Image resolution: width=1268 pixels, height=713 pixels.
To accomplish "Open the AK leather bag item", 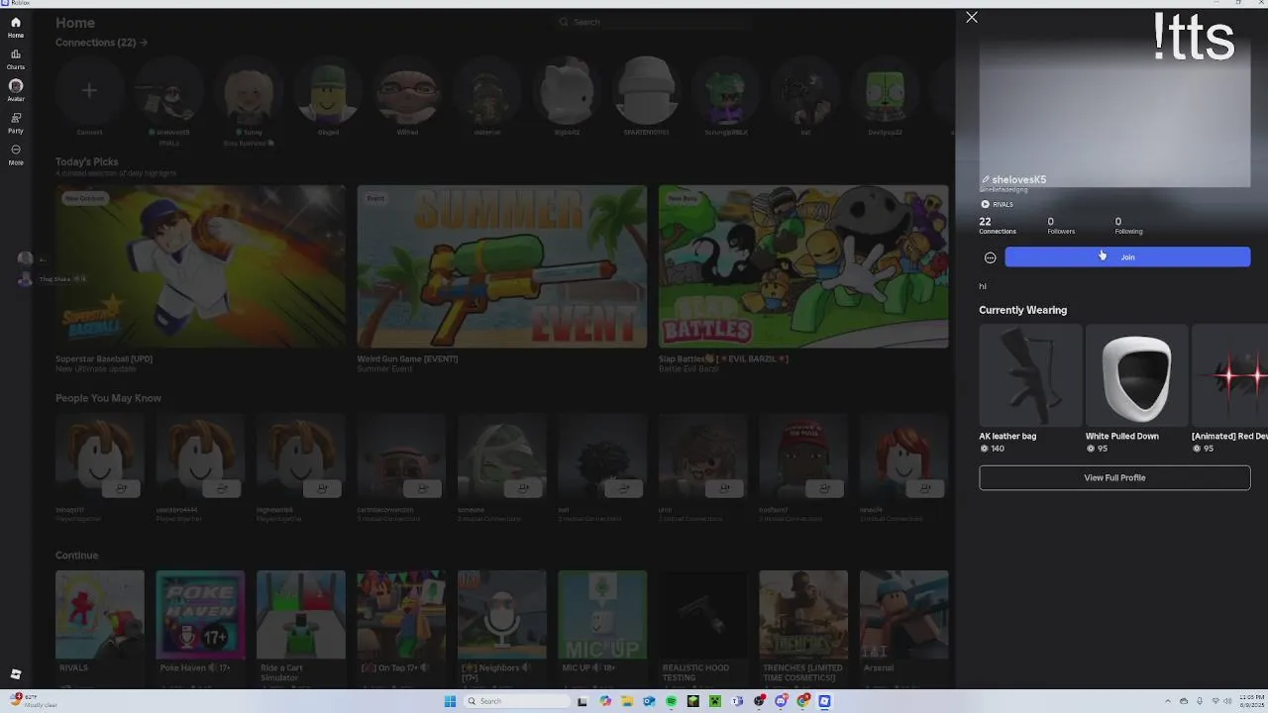I will [1030, 375].
